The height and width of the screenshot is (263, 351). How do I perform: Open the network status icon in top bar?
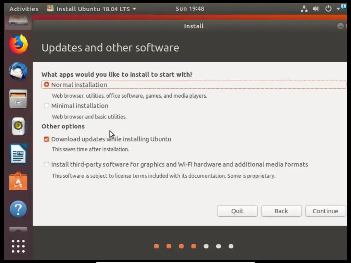coord(304,9)
